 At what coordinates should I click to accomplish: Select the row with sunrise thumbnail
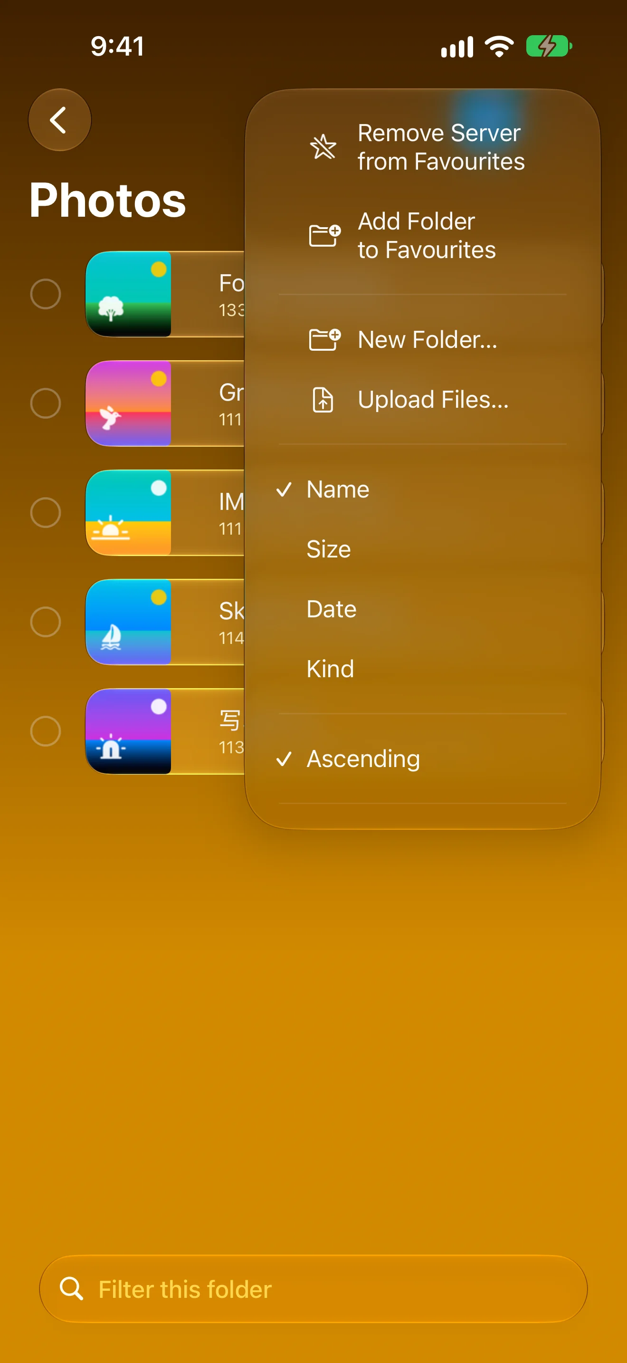(x=46, y=512)
